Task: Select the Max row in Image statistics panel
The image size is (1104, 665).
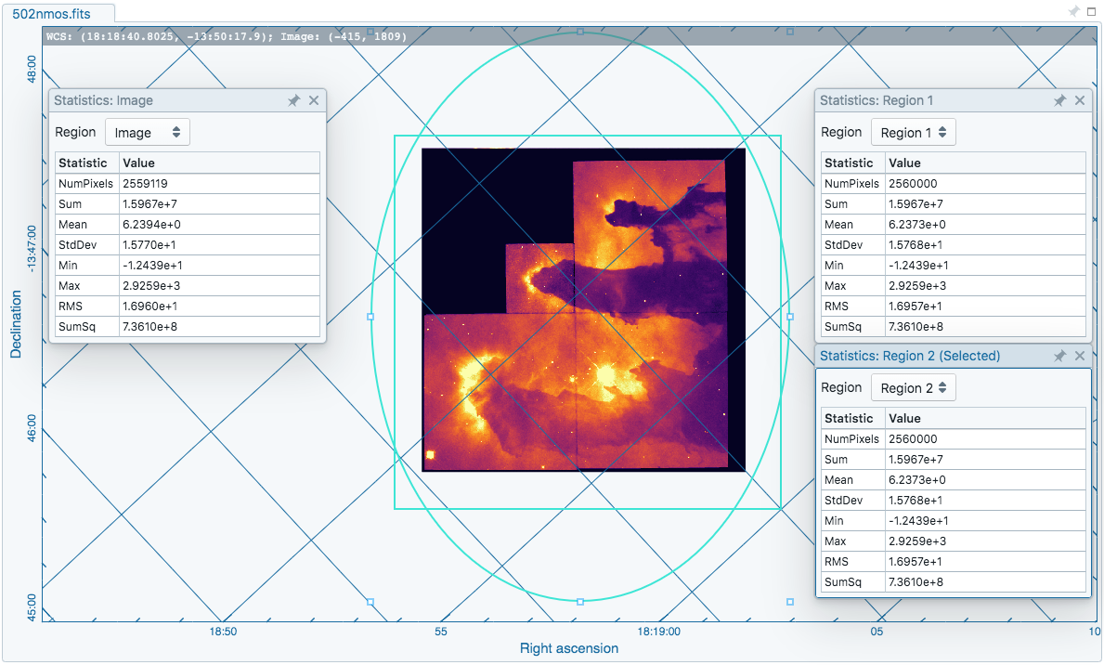Action: pos(188,285)
